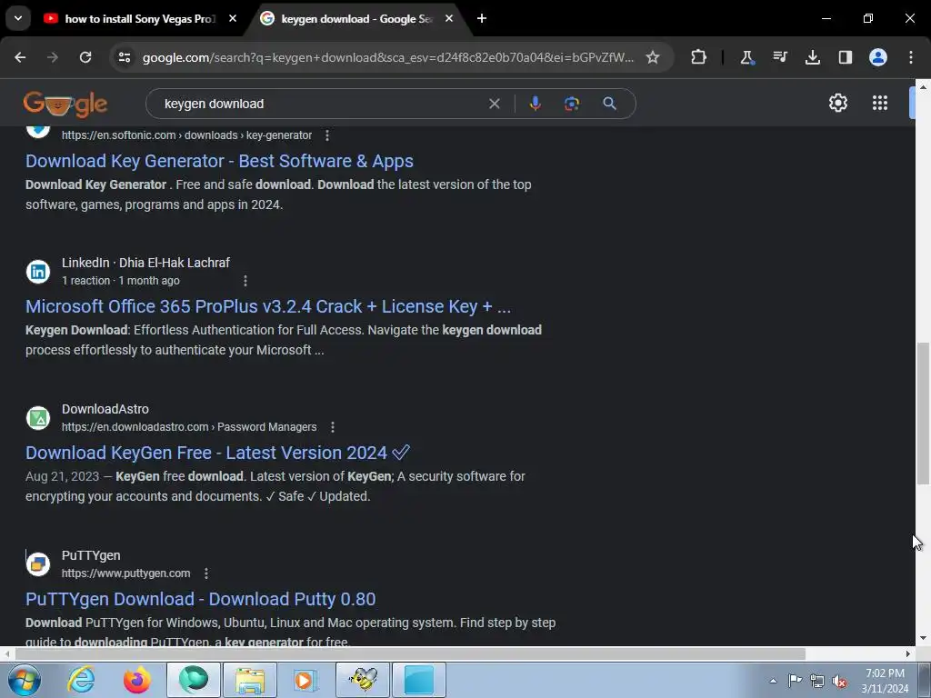Screen dimensions: 931x698
Task: Click the muted volume tray icon
Action: tap(839, 681)
